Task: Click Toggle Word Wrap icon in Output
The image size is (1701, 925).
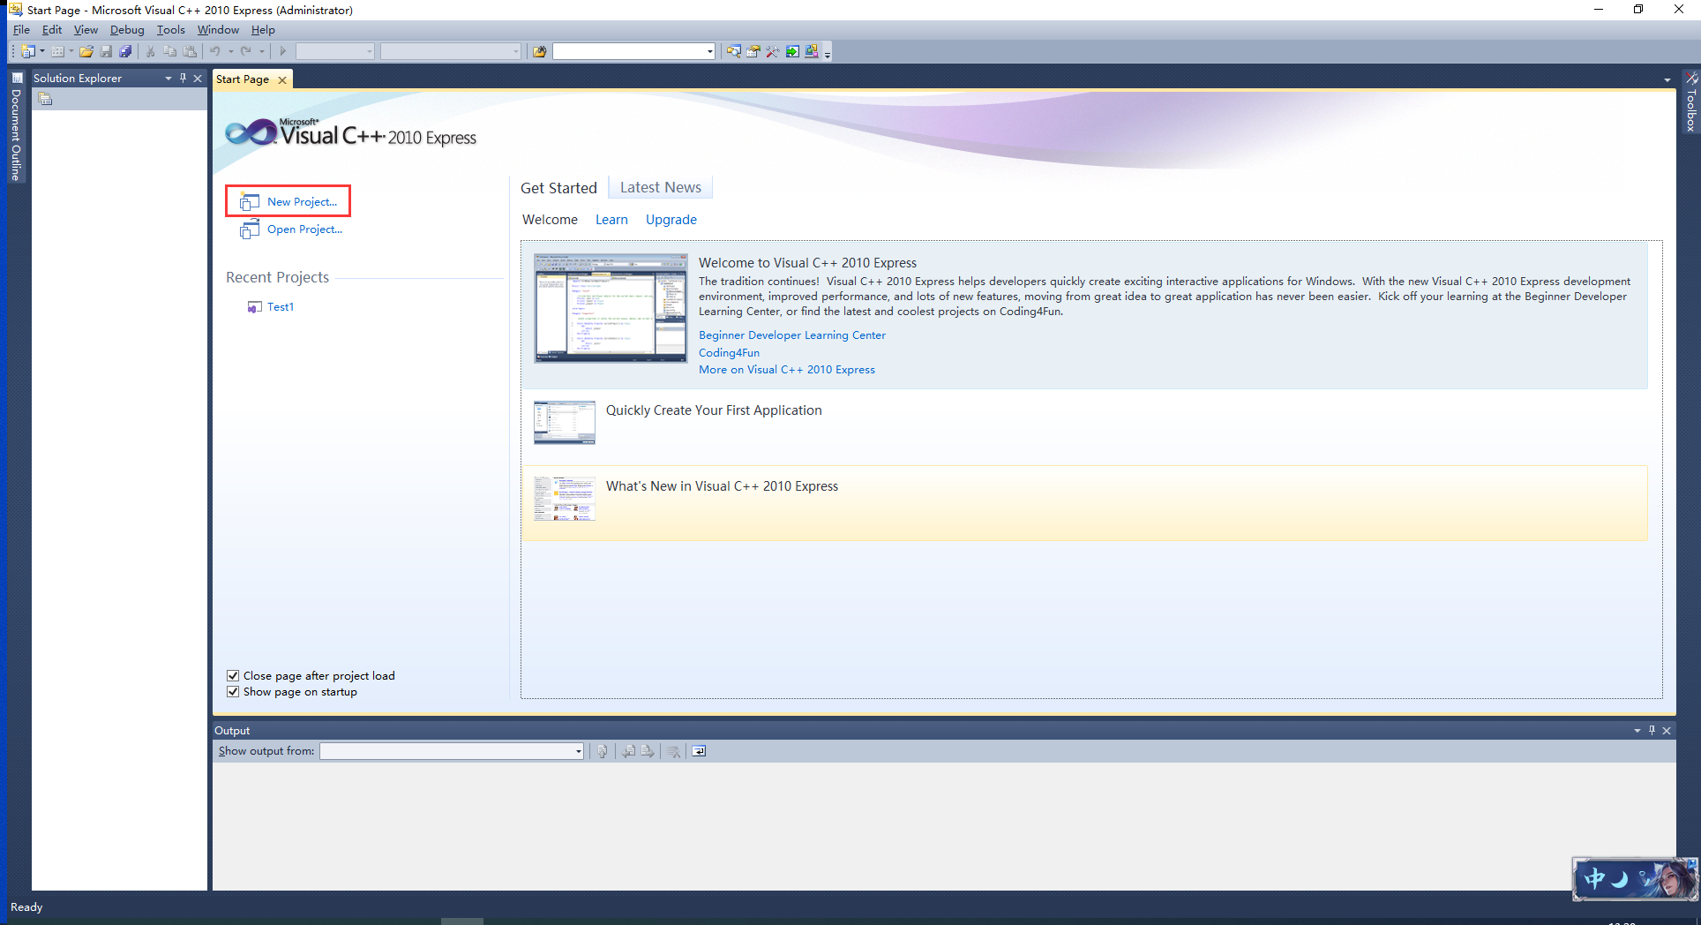Action: click(699, 751)
